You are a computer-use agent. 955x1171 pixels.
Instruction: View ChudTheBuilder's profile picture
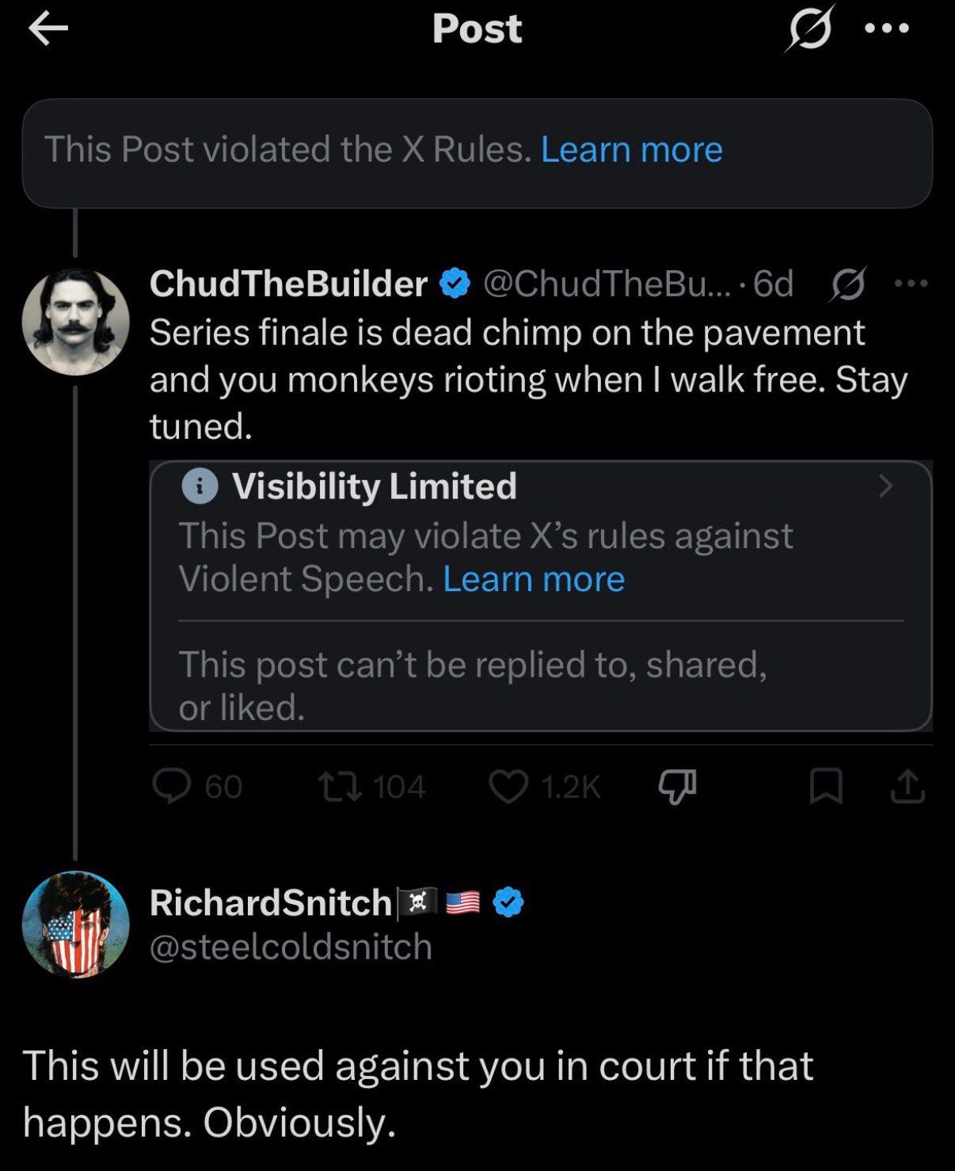pos(75,321)
